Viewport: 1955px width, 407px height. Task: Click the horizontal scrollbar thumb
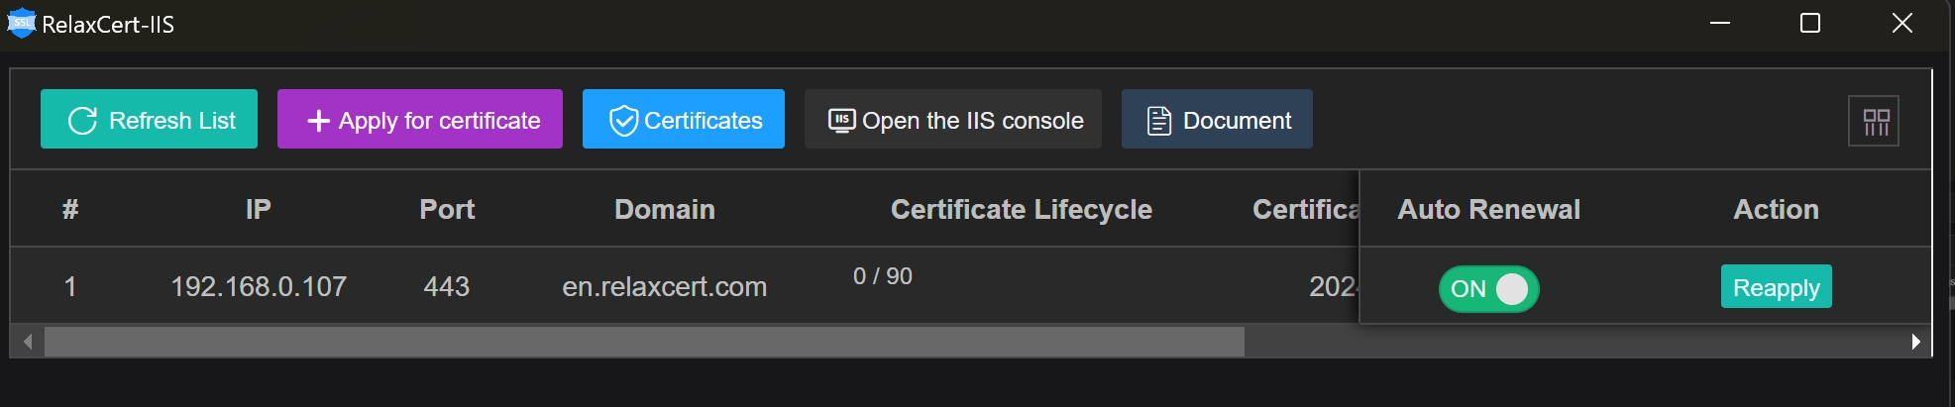tap(644, 342)
